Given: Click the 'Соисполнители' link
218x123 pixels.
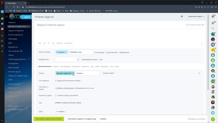Looking at the screenshot, I should click(x=112, y=52).
